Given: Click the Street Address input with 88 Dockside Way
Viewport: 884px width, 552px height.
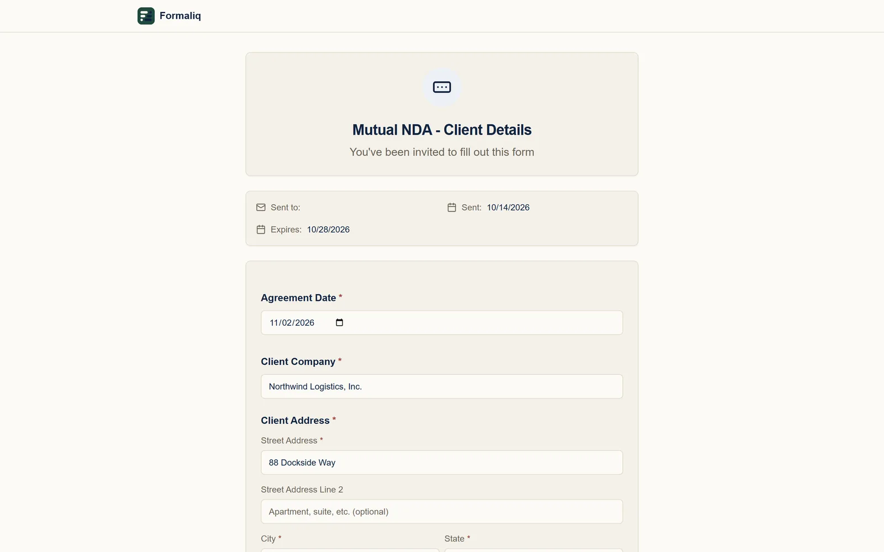Looking at the screenshot, I should [442, 463].
